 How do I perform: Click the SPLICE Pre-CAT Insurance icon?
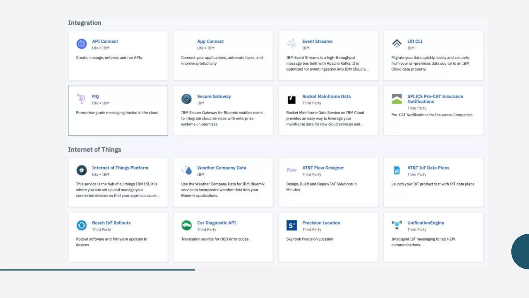tap(397, 99)
